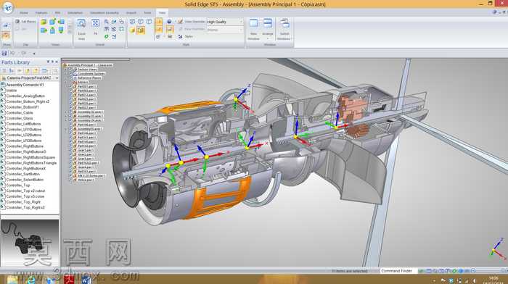Open the High Quality dropdown
The height and width of the screenshot is (284, 508).
coord(241,22)
